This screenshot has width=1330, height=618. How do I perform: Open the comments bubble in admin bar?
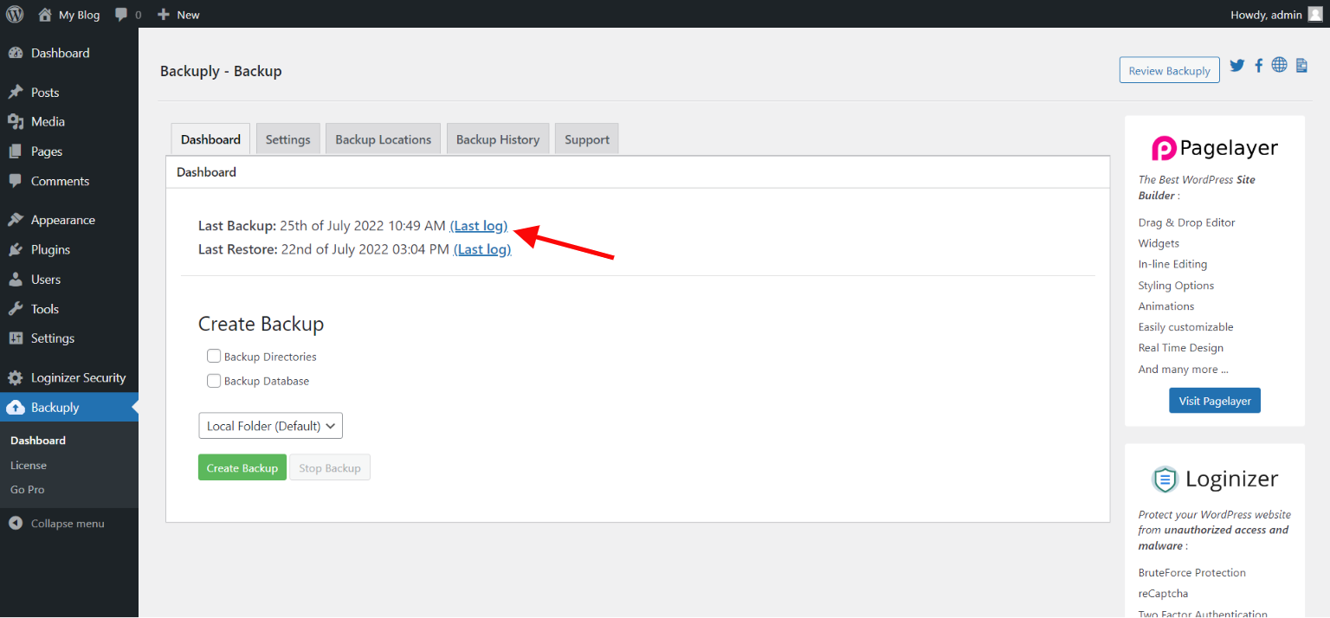[x=127, y=15]
